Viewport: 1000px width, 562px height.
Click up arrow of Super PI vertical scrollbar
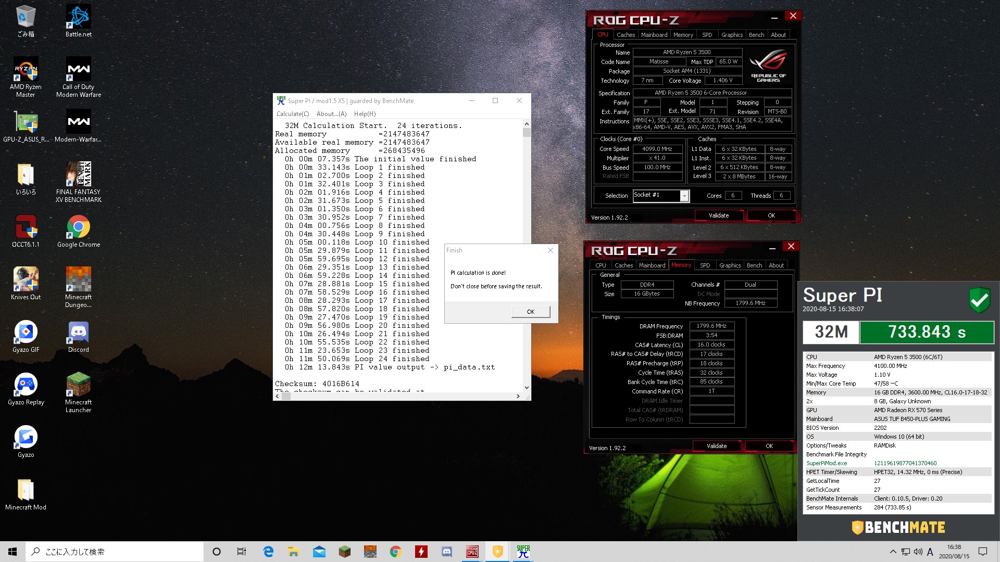[527, 124]
